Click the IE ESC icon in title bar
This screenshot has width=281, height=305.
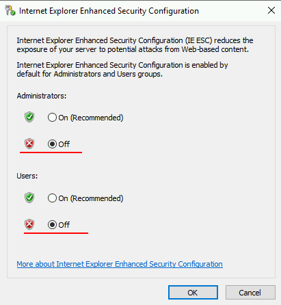point(10,11)
